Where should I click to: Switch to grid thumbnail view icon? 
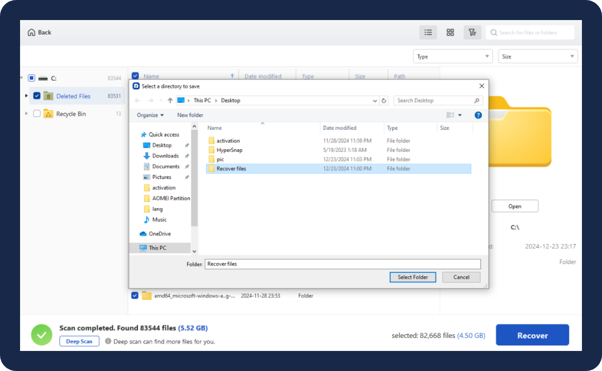point(450,33)
